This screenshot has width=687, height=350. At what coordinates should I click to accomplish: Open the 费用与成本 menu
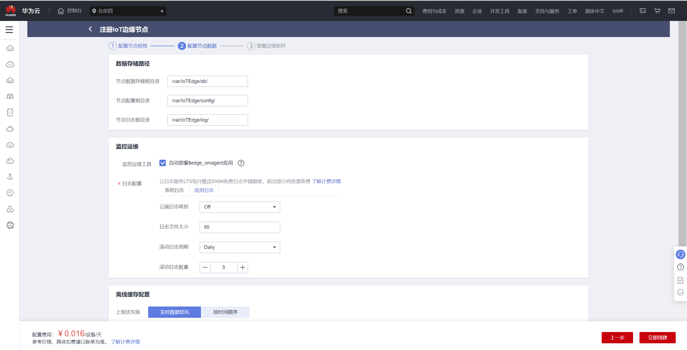434,11
